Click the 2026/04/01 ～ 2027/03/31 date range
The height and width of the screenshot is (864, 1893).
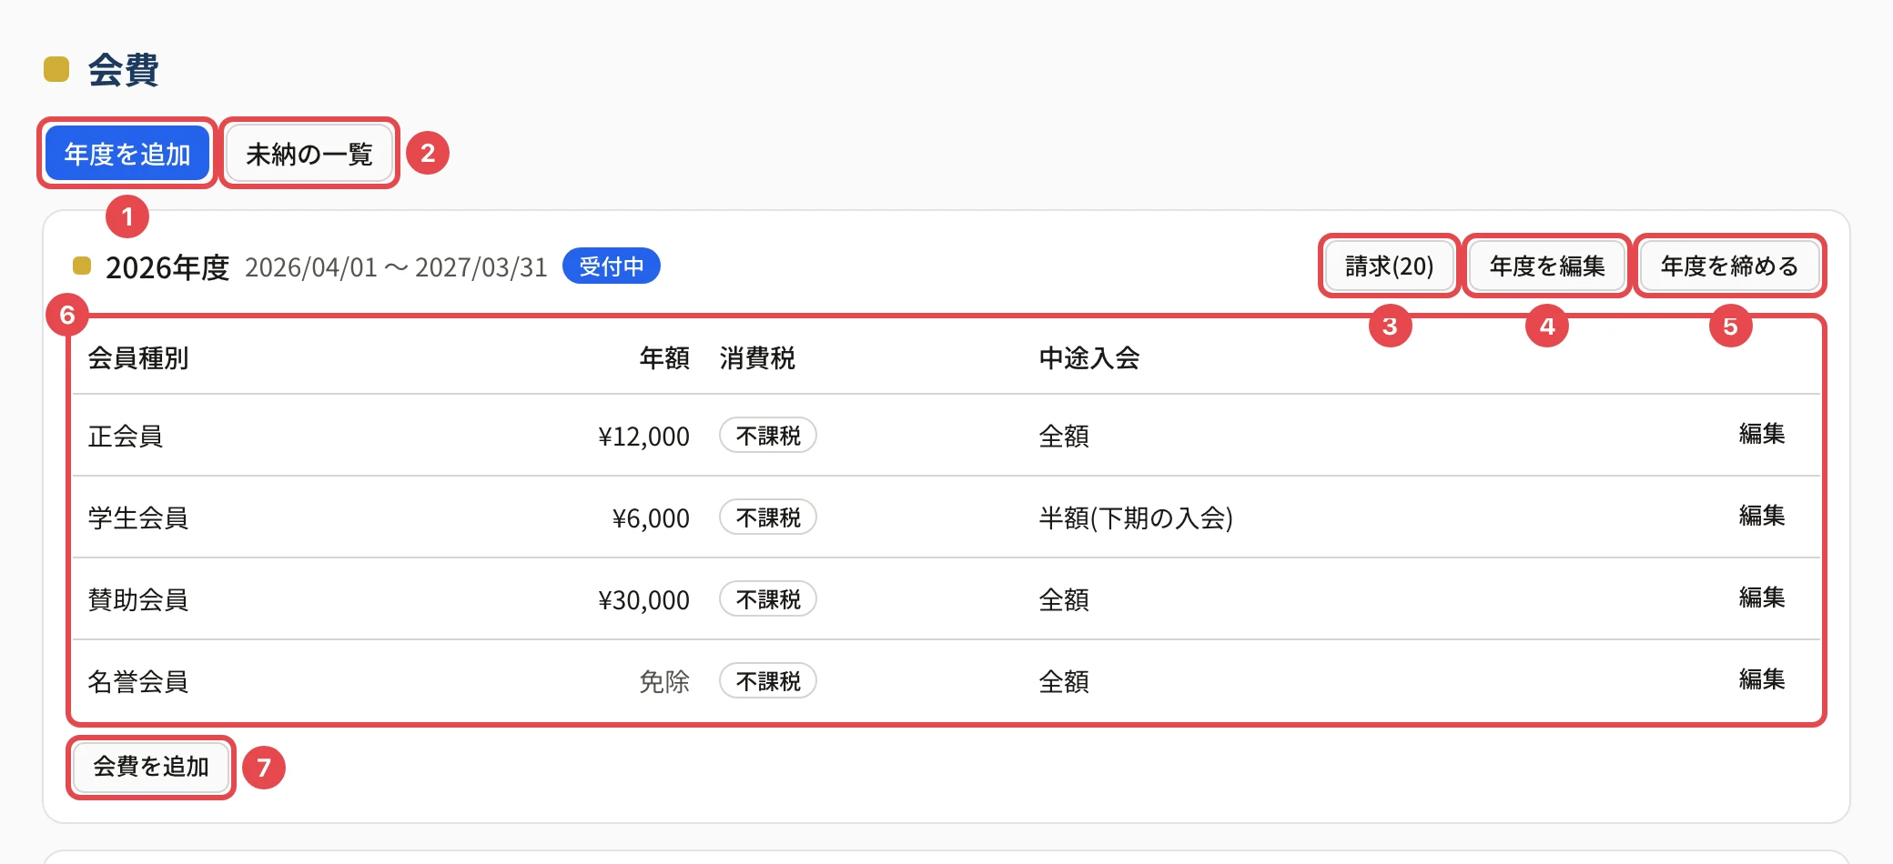396,267
